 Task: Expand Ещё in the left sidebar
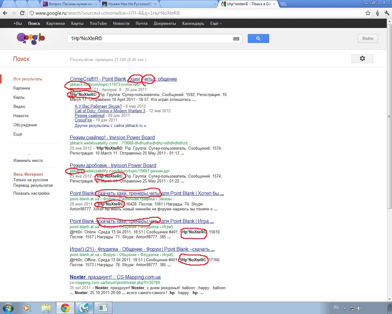tap(18, 134)
